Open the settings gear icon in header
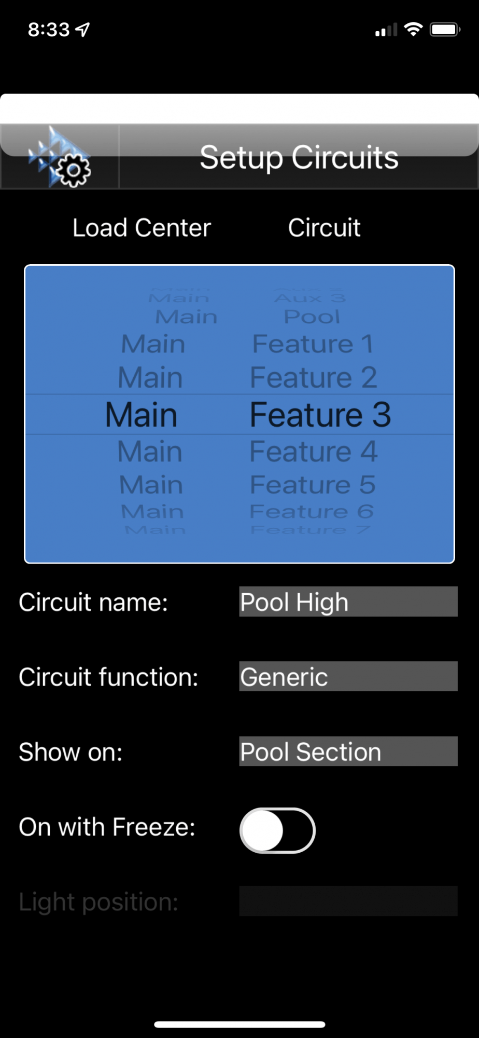The image size is (479, 1038). tap(60, 157)
